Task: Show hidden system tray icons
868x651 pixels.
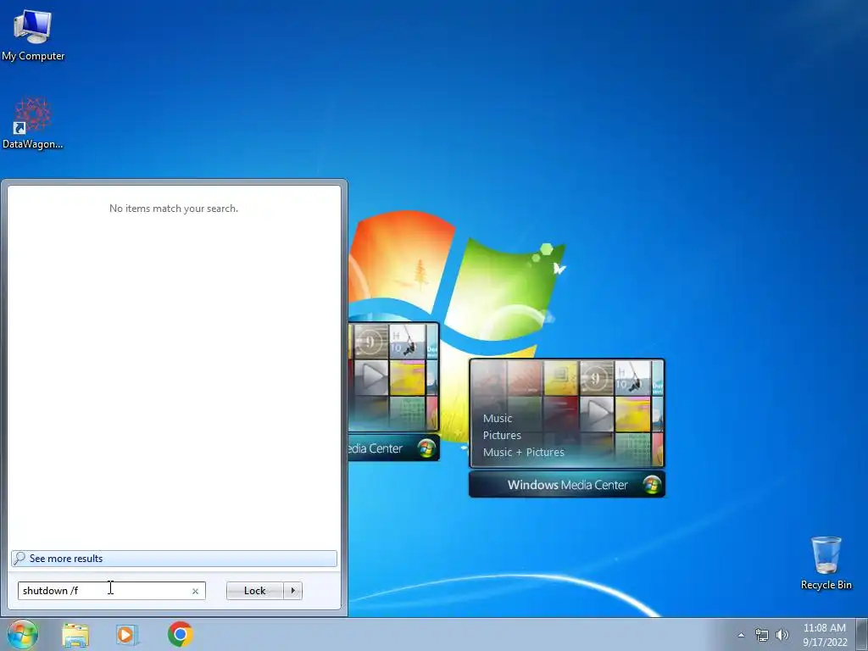Action: [x=741, y=635]
